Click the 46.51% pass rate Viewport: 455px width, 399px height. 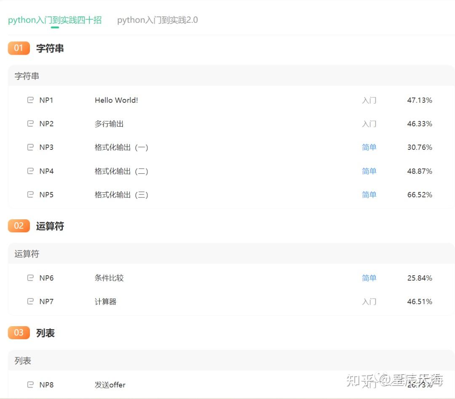pos(420,302)
